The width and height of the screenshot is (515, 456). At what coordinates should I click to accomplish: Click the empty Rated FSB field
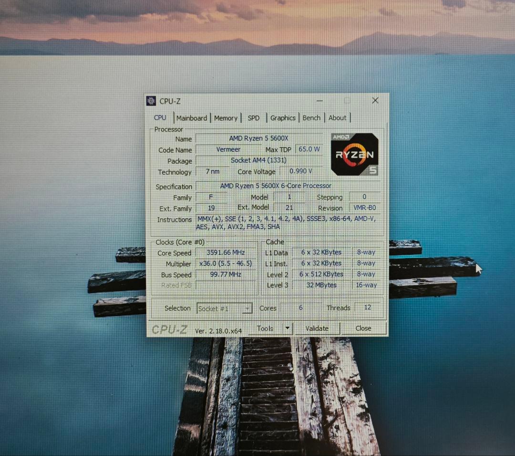[x=226, y=285]
